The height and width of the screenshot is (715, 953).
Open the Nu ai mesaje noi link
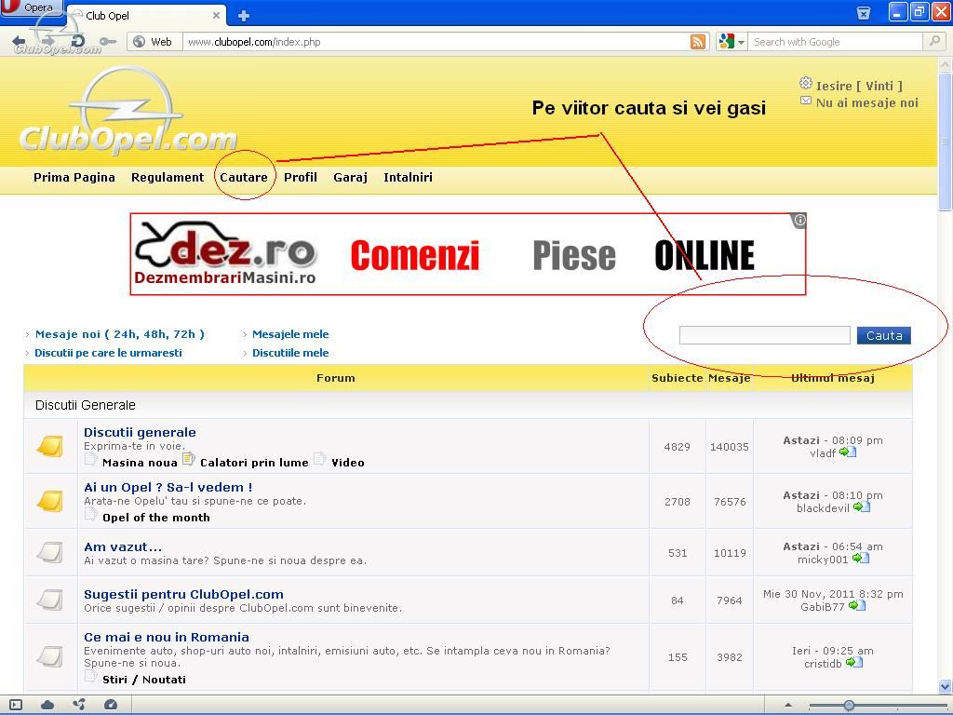coord(866,102)
